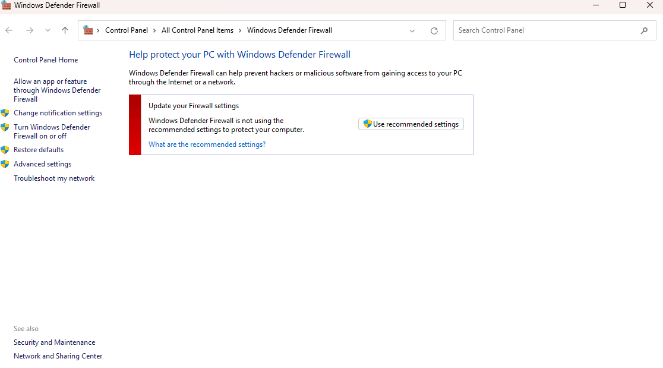
Task: Maximize the Windows Defender Firewall window
Action: [623, 5]
